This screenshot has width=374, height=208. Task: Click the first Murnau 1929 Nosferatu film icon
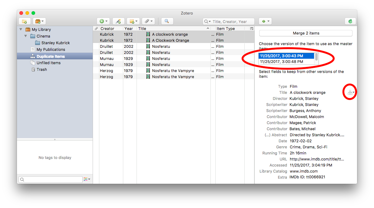[148, 58]
